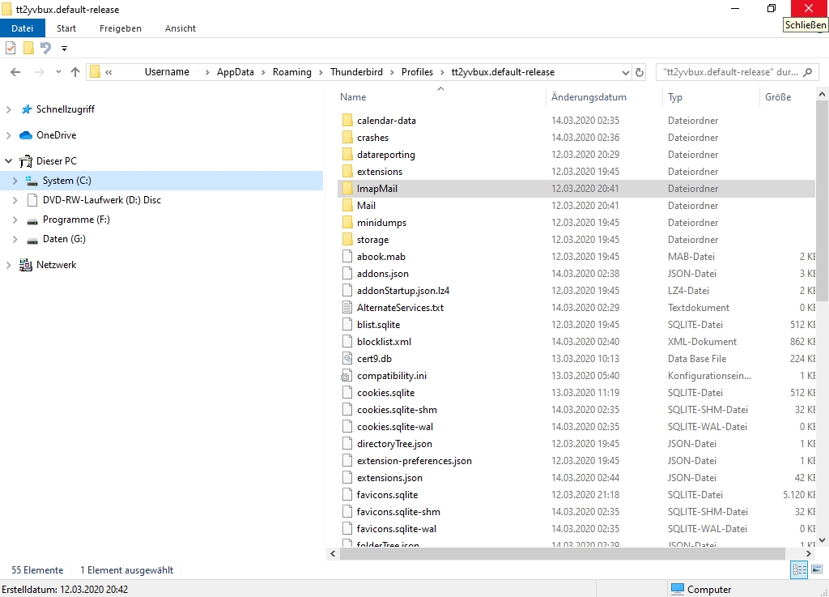Expand DVD-RW-Laufwerk (D:) node
Screen dimensions: 829x597
[15, 200]
